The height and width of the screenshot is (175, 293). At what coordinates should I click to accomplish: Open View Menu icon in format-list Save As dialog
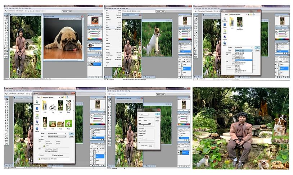coord(253,14)
